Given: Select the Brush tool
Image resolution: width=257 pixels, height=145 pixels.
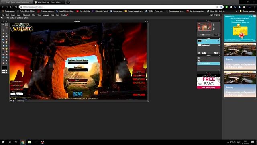Looking at the screenshot, I should tap(6, 33).
